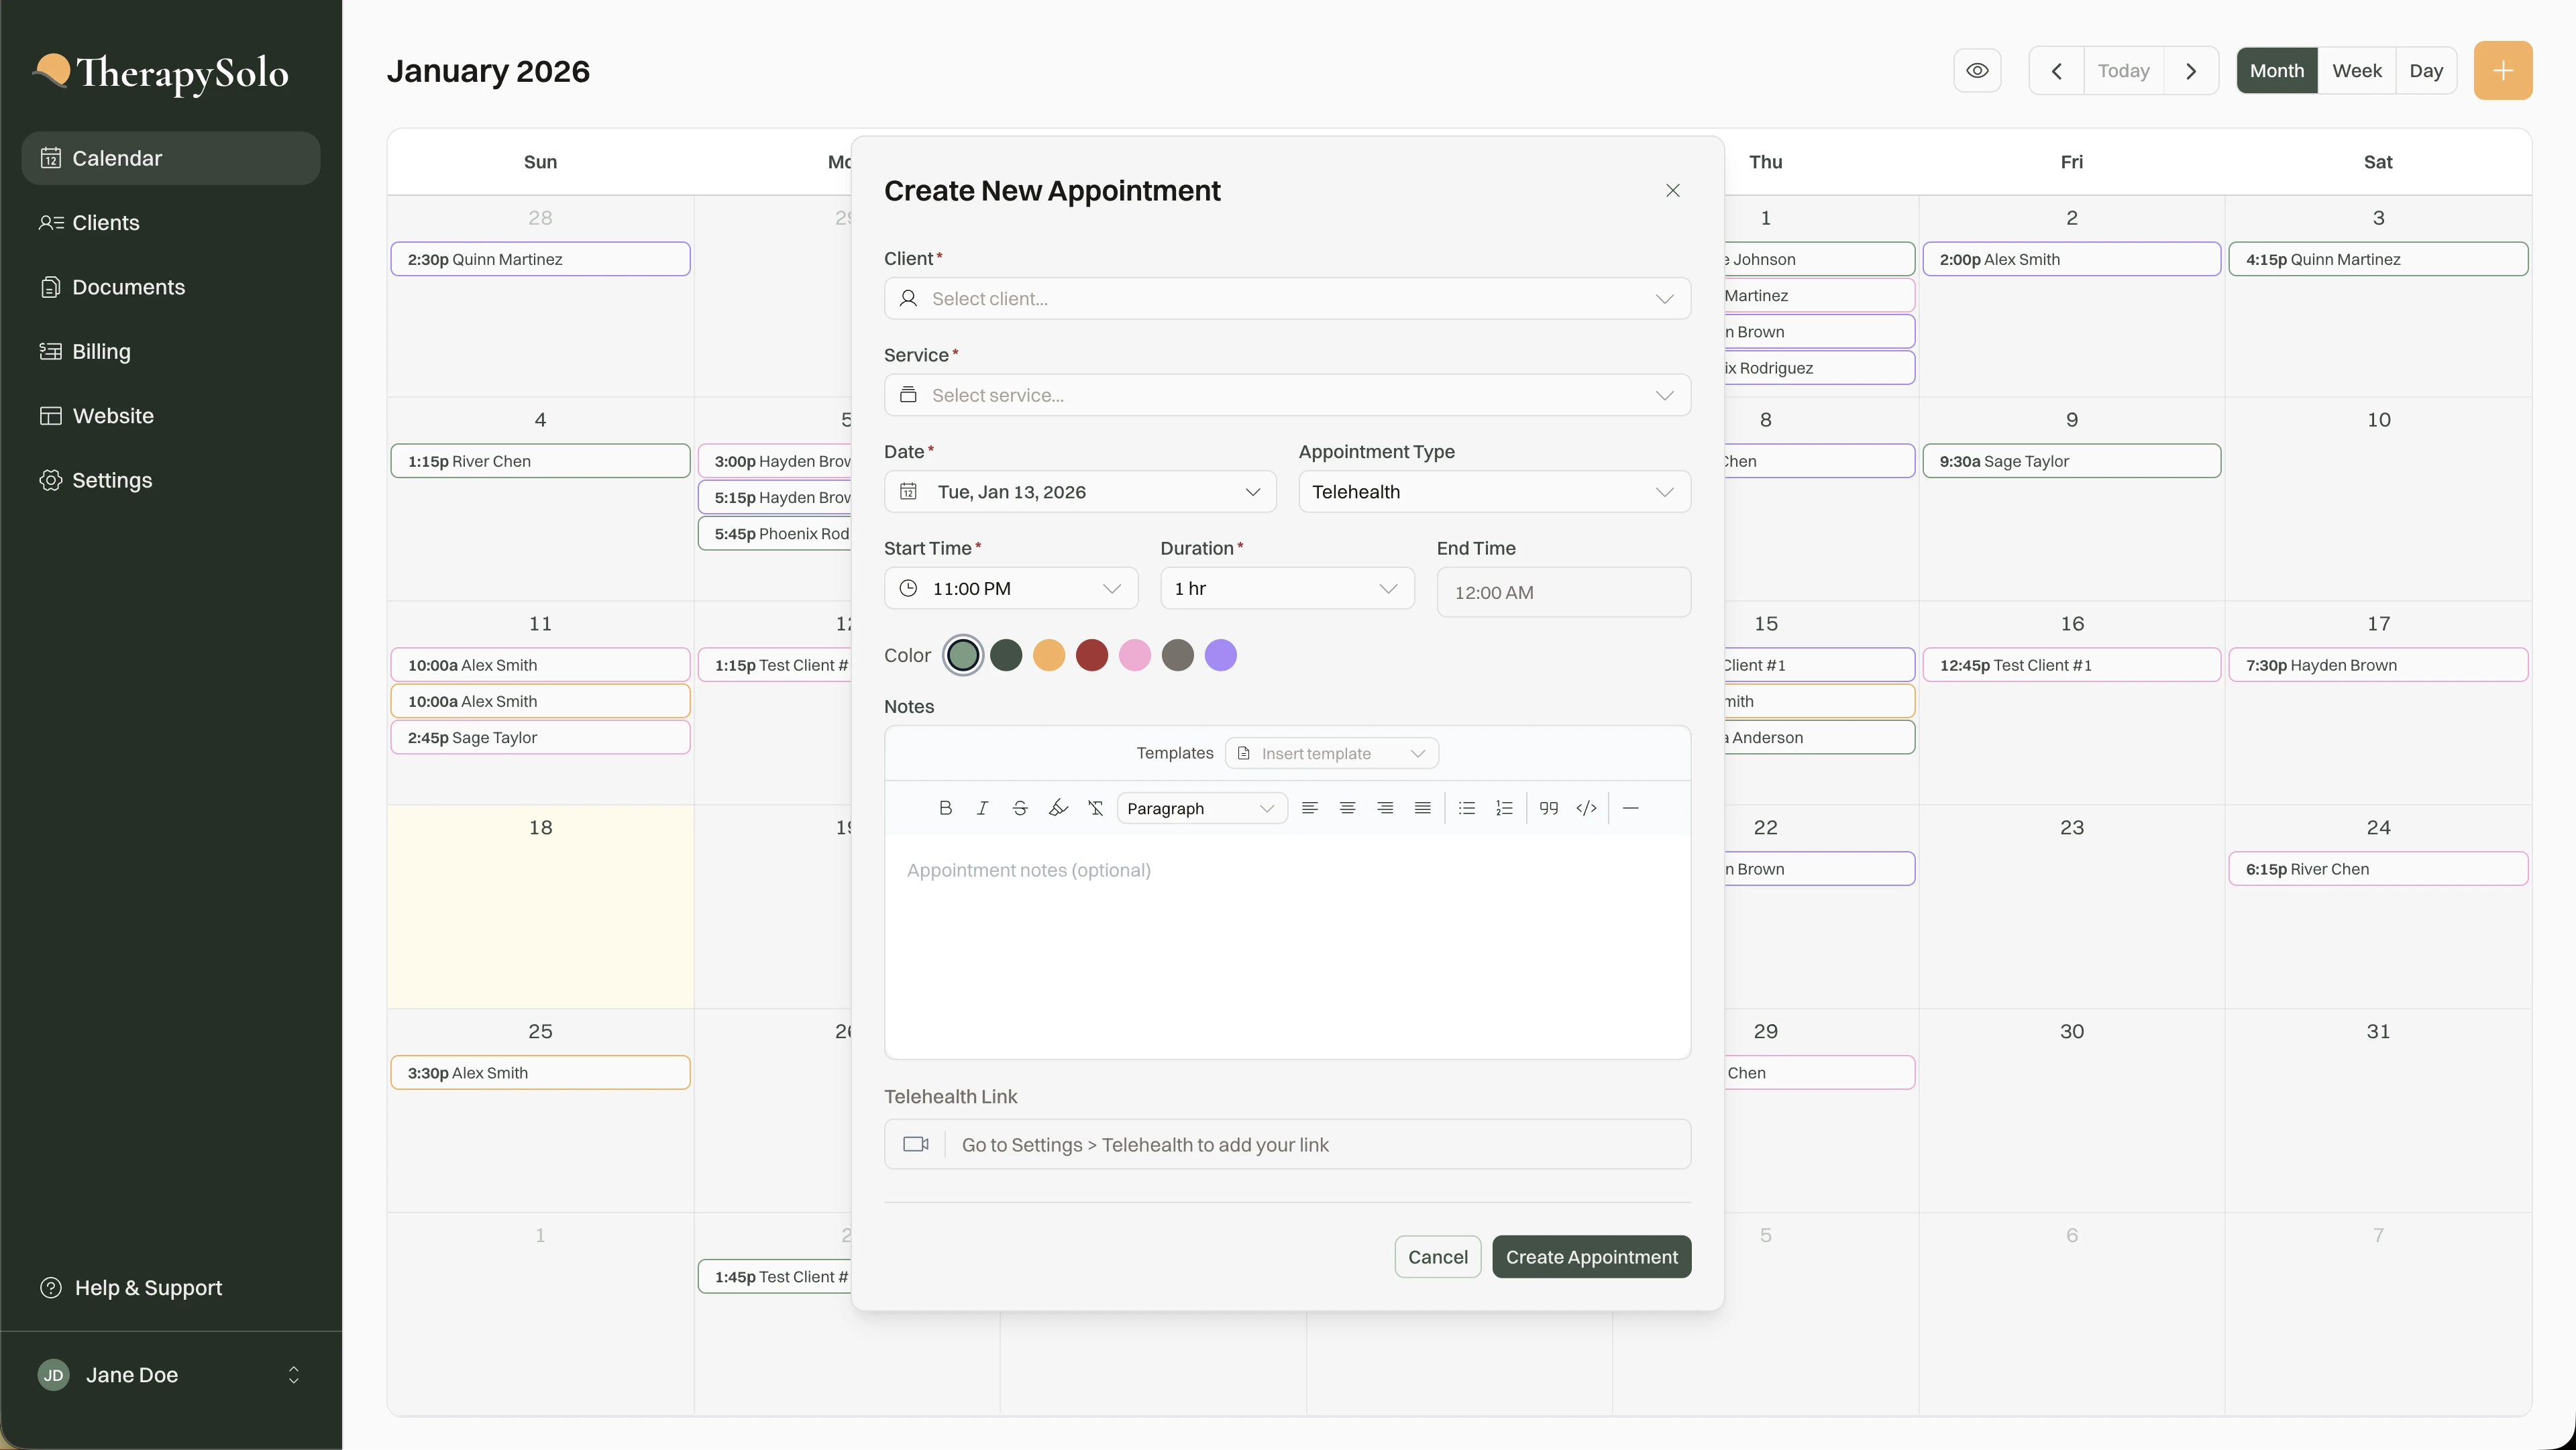Create a numbered list in notes
Screen dimensions: 2576x1450
1504,808
